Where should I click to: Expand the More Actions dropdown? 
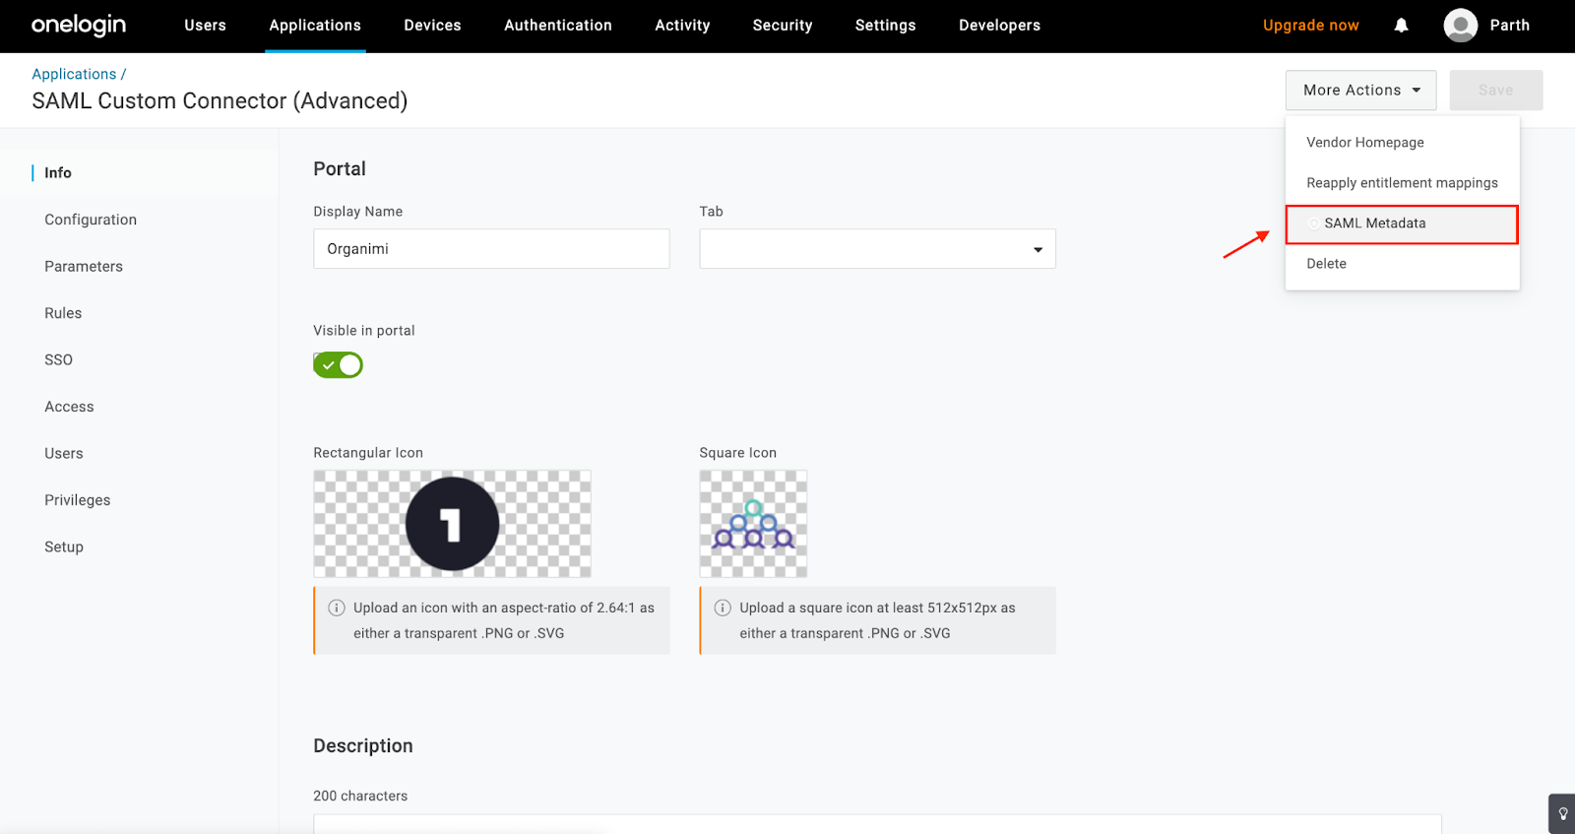[1360, 91]
